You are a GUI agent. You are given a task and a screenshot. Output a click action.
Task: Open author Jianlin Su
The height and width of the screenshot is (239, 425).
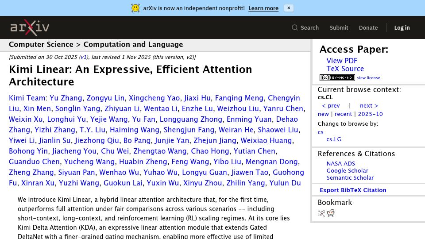pyautogui.click(x=54, y=140)
